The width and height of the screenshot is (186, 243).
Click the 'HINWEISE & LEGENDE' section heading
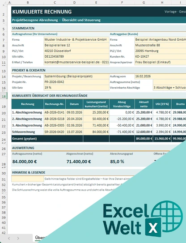click(29, 172)
